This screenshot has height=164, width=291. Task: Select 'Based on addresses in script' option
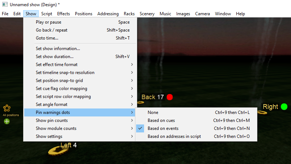174,136
